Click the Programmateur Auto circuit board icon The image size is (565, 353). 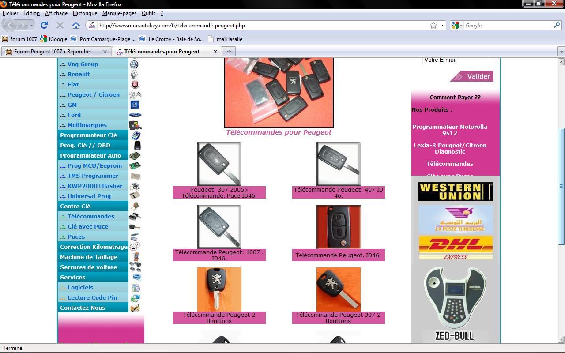tap(135, 155)
